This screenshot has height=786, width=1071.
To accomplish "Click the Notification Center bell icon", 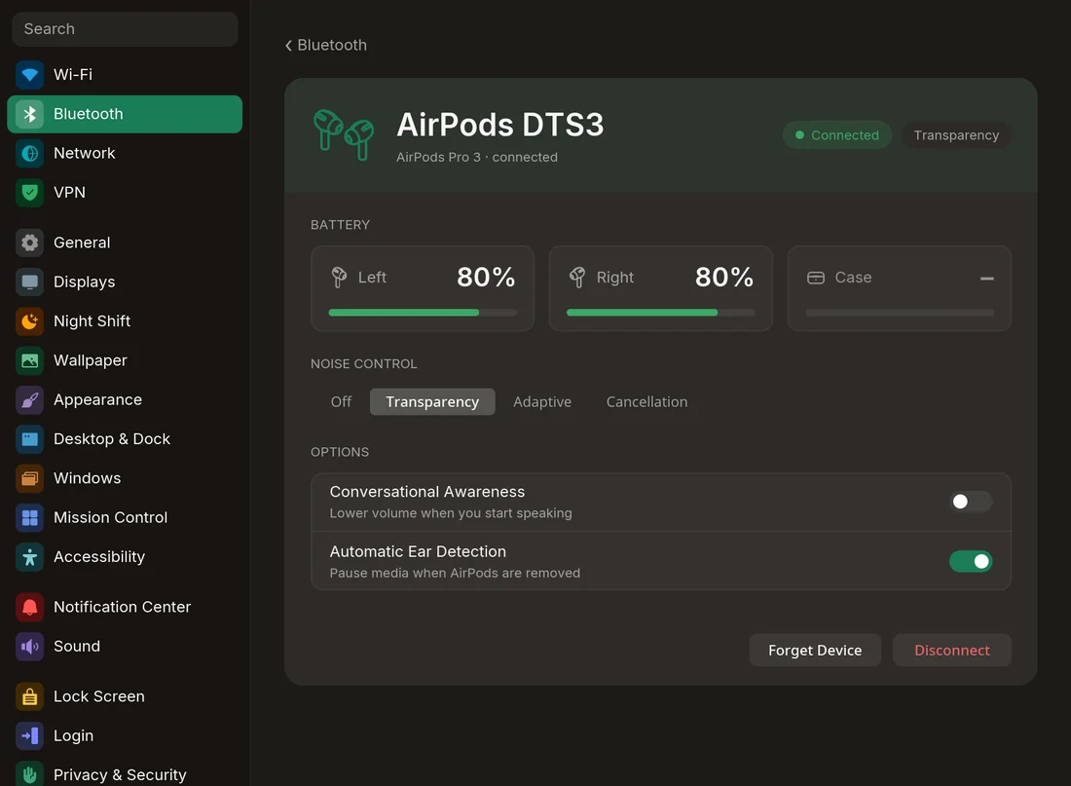I will point(29,607).
